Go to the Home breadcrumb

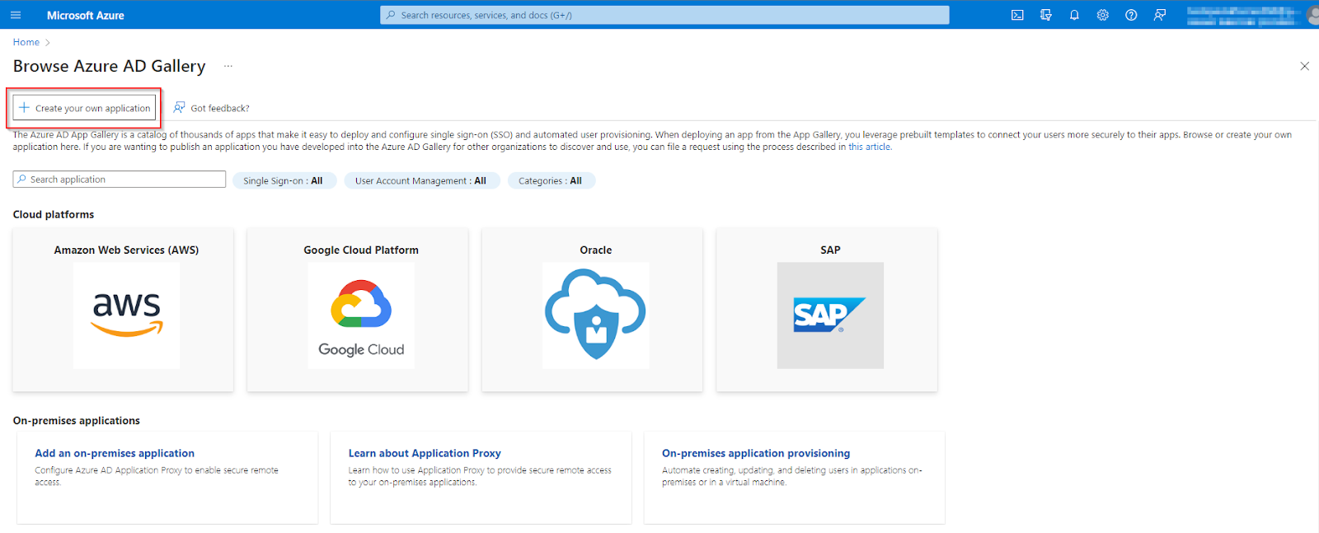(26, 42)
